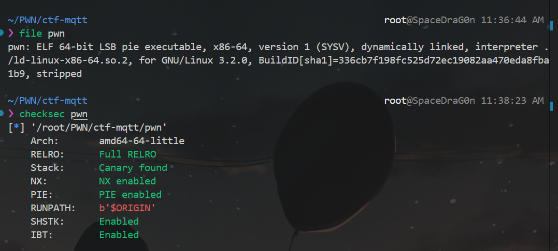
Task: Click the underlined pwn argument after file
Action: 56,34
